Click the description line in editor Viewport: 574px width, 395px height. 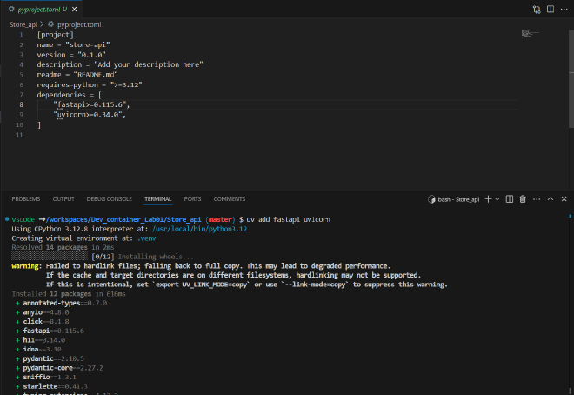click(x=120, y=64)
